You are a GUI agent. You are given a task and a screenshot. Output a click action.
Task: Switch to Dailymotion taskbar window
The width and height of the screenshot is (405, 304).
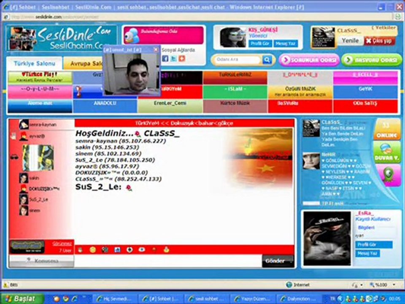[x=299, y=299]
